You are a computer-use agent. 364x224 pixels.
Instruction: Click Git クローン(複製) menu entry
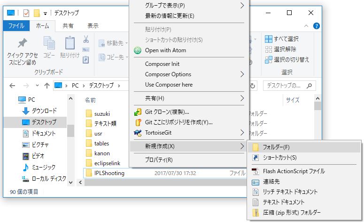(x=189, y=112)
